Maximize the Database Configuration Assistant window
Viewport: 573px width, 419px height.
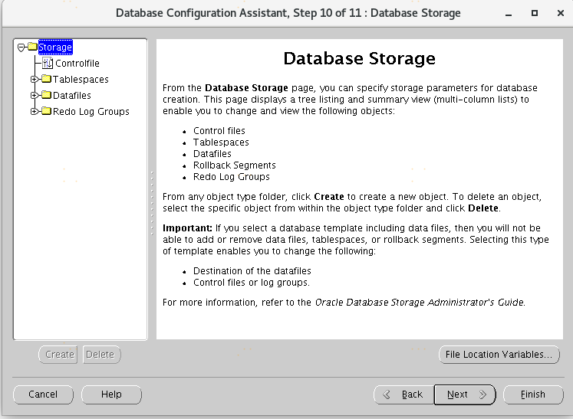click(534, 13)
